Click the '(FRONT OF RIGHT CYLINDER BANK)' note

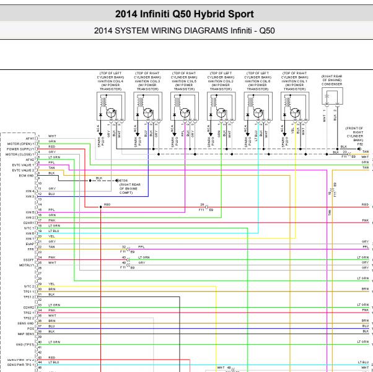click(x=354, y=134)
